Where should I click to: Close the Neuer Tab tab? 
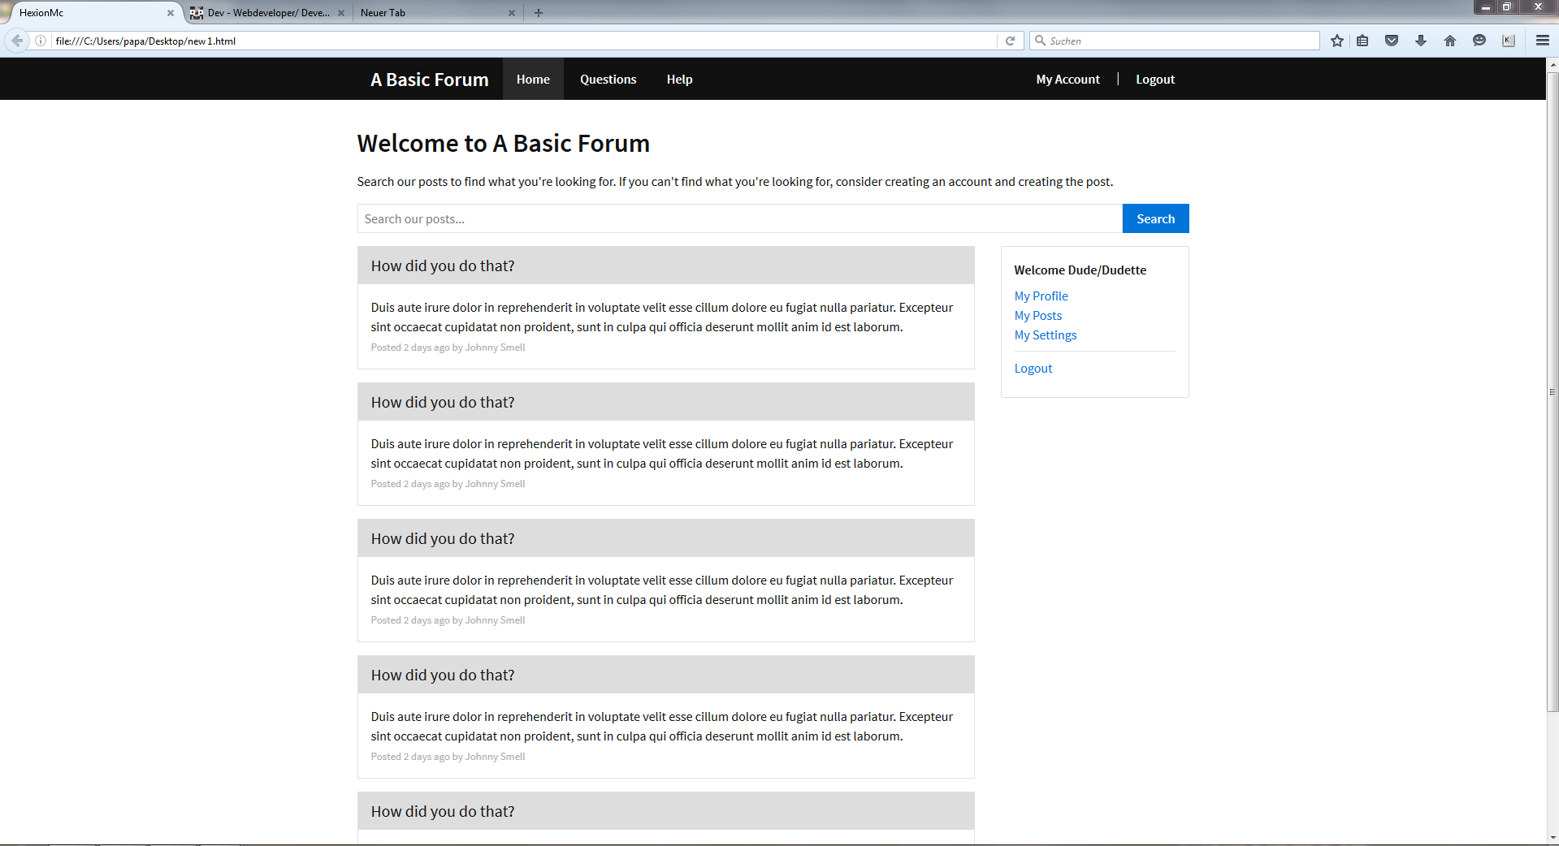[512, 13]
